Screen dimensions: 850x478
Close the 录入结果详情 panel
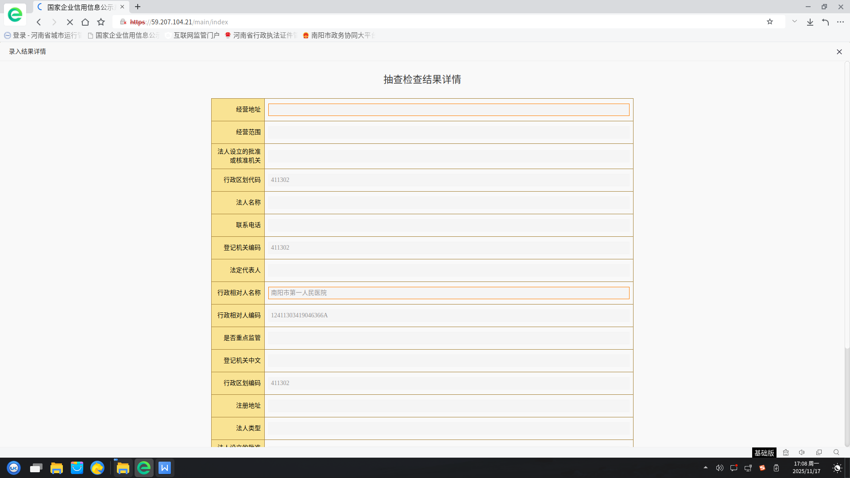click(839, 52)
